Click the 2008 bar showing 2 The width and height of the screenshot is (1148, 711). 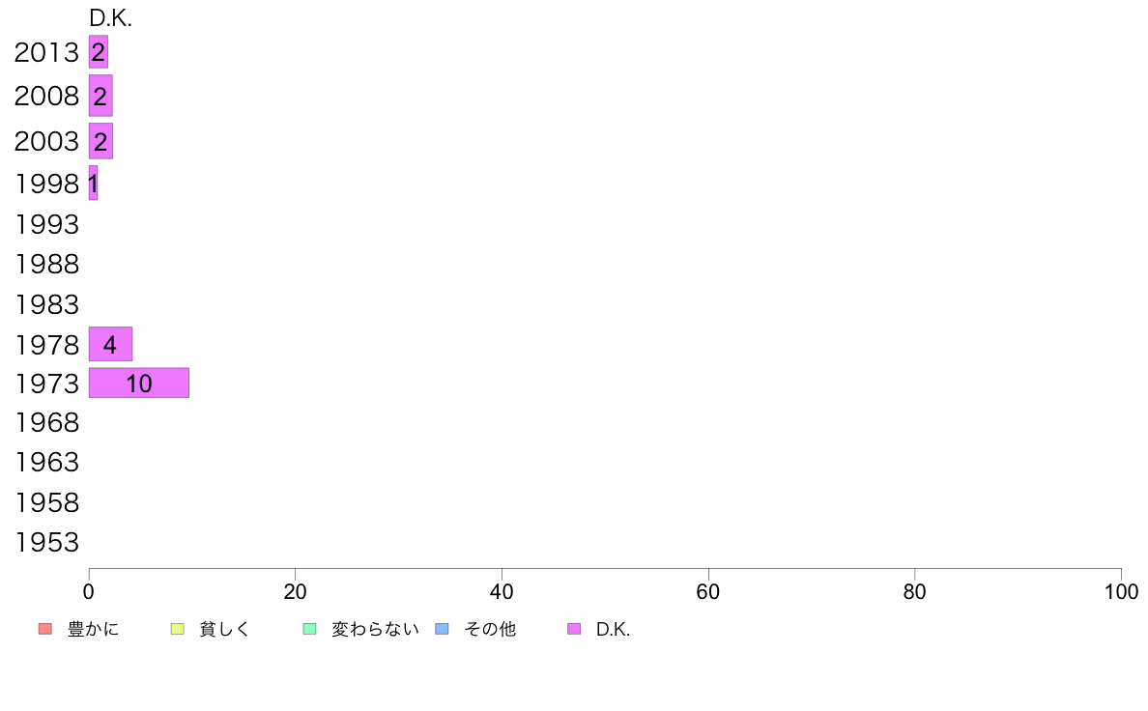click(100, 96)
